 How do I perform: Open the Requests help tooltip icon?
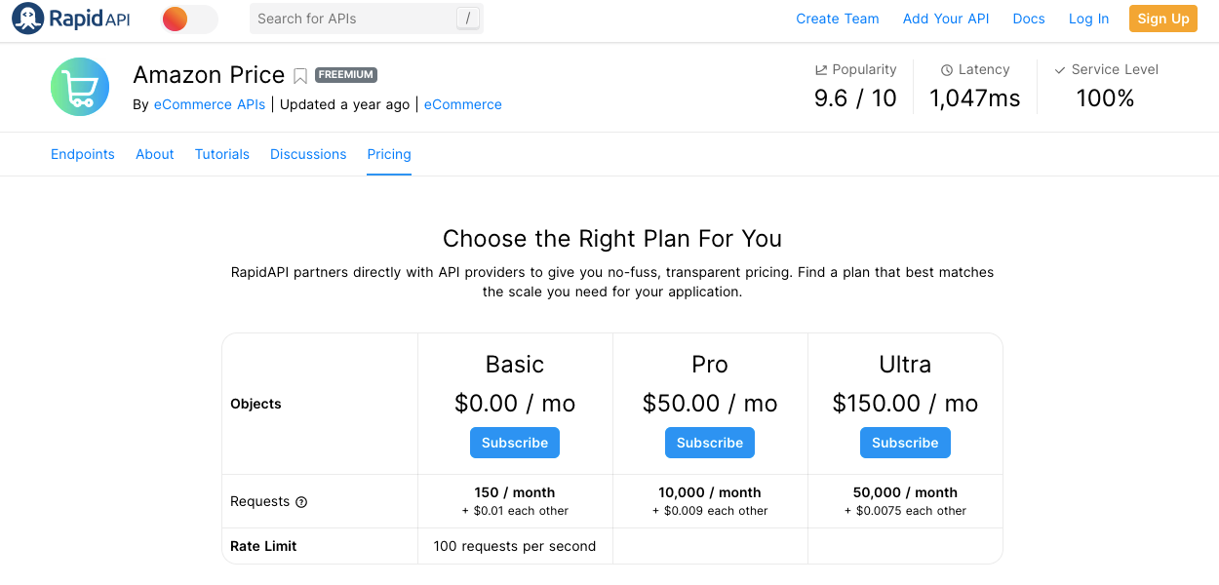(301, 501)
